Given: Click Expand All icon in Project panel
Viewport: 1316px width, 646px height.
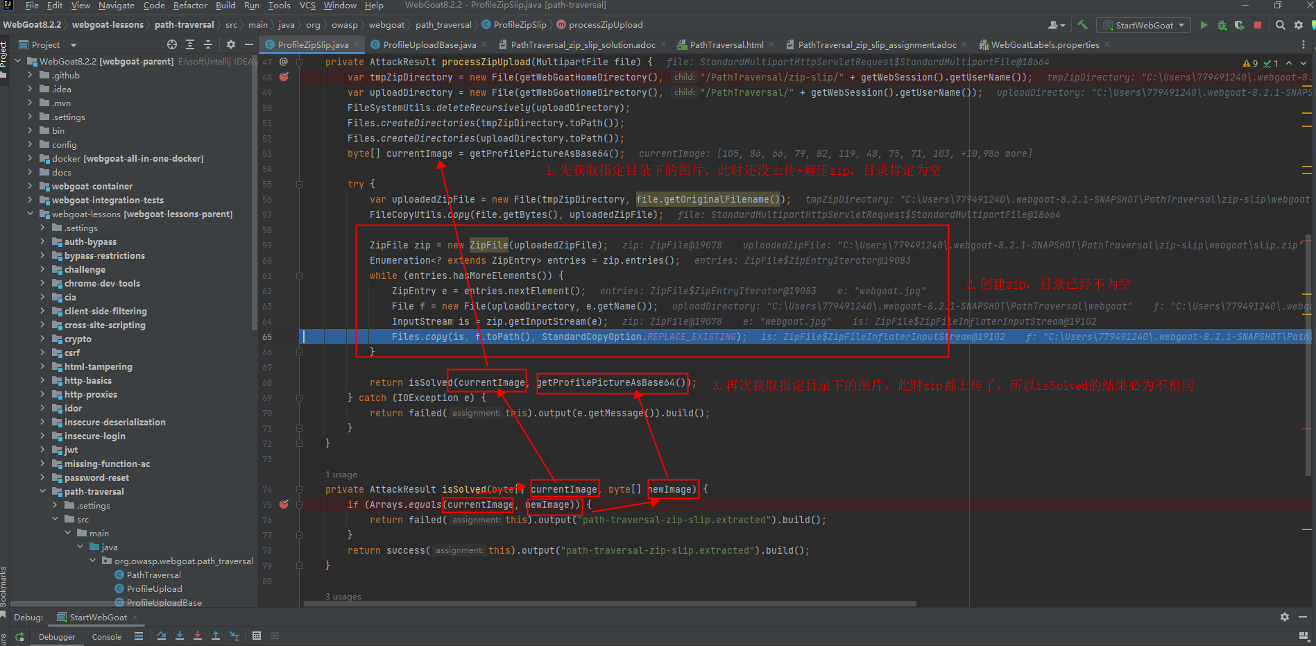Looking at the screenshot, I should [x=190, y=44].
